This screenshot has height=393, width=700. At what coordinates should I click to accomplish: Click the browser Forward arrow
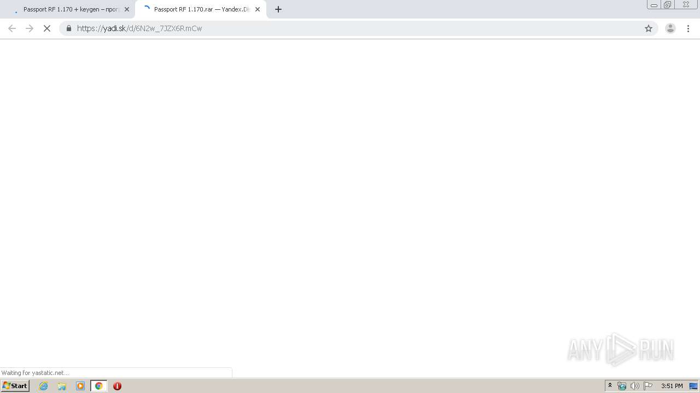point(30,28)
